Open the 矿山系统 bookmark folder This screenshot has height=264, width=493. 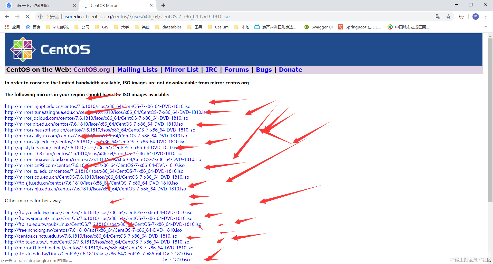click(x=57, y=27)
